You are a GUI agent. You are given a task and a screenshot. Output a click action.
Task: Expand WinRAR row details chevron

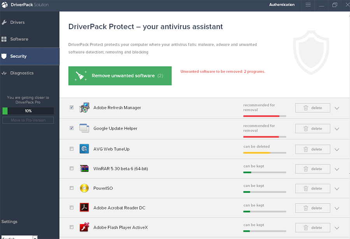337,169
